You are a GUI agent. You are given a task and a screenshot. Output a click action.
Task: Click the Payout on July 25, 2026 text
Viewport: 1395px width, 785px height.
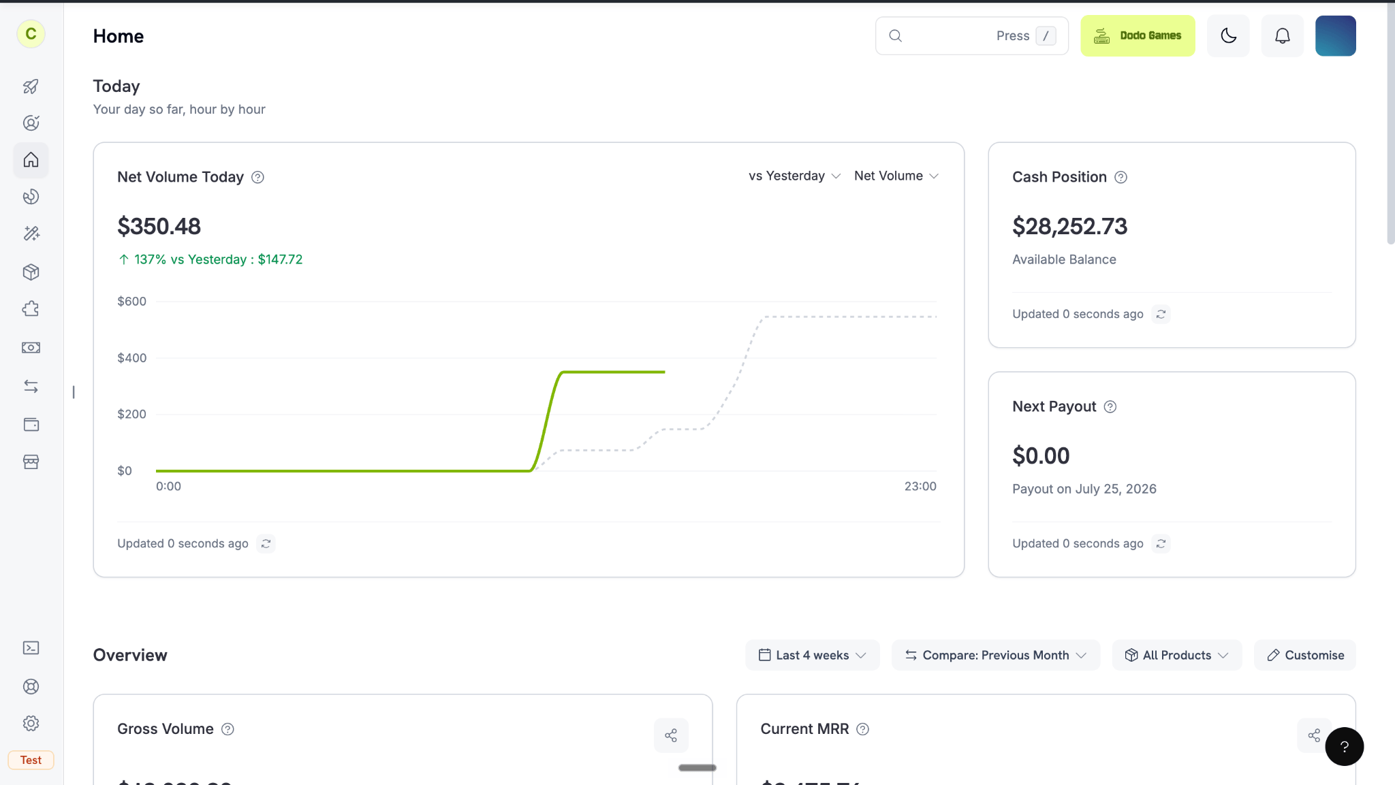coord(1084,490)
